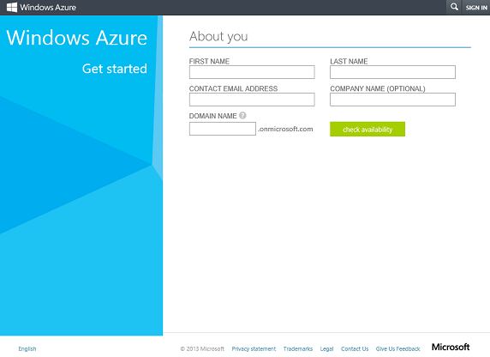Click the English language link
This screenshot has height=357, width=490.
27,349
